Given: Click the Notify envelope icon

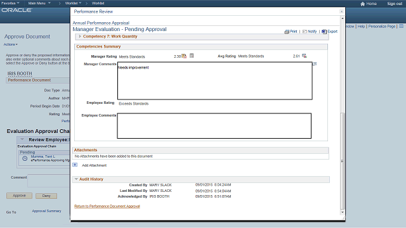Looking at the screenshot, I should coord(304,32).
